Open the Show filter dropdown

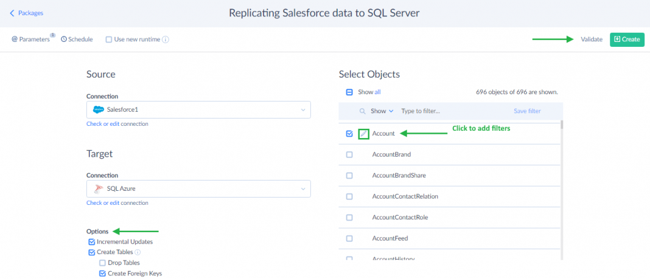[382, 111]
